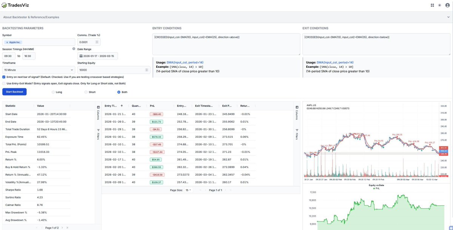Focus the Symbol input field

(39, 42)
